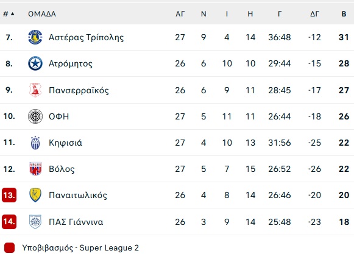354x270 pixels.
Task: Click the Αστέρας Τρίπολης team crest
Action: (x=35, y=37)
